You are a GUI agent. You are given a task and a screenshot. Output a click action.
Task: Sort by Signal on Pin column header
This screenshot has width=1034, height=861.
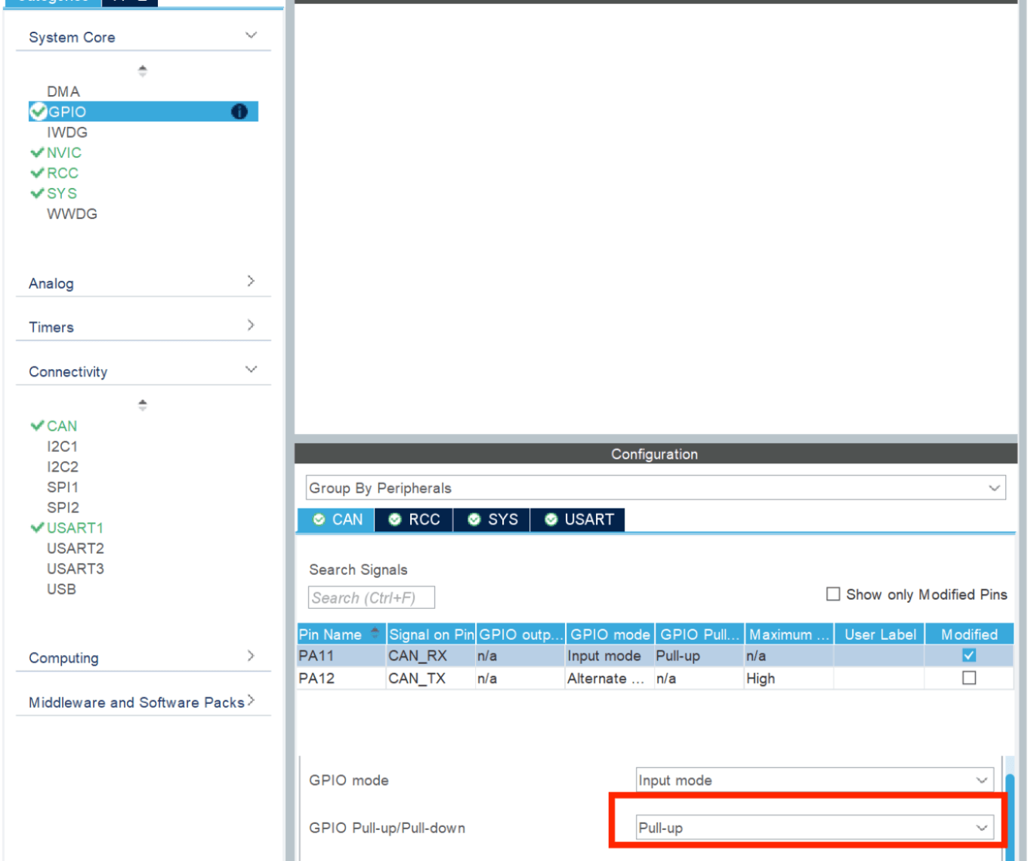coord(431,635)
